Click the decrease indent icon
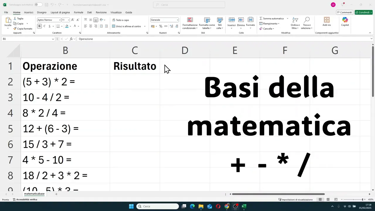The image size is (375, 211). 101,26
